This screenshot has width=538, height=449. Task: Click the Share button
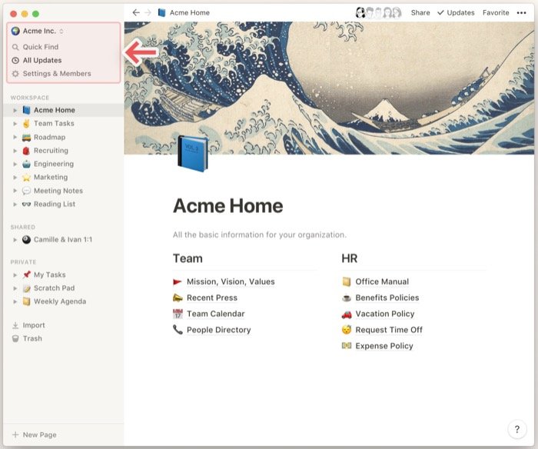click(420, 13)
